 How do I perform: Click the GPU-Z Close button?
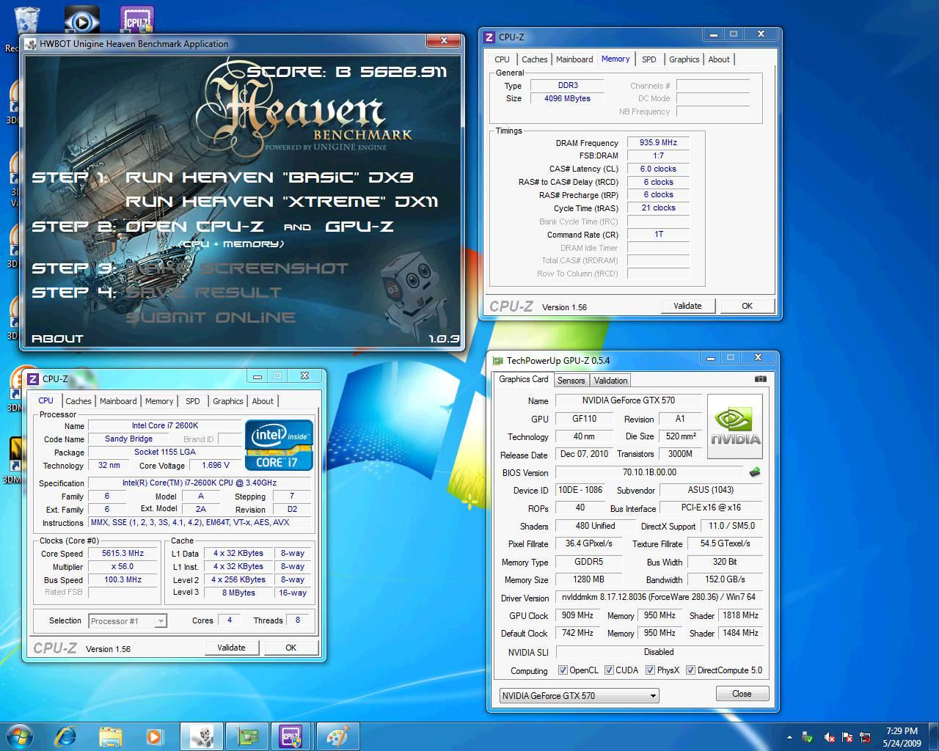pos(742,694)
